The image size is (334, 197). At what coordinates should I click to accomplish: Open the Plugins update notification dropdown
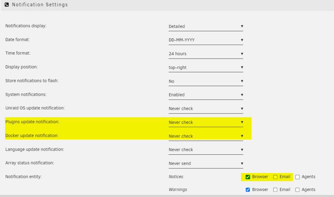point(206,122)
